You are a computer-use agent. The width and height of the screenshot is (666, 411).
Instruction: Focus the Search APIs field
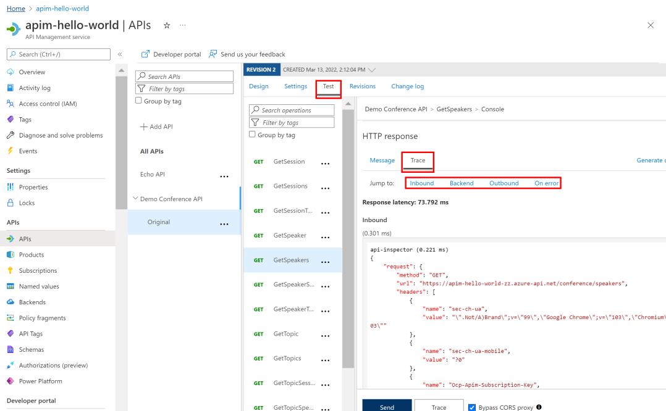pyautogui.click(x=184, y=77)
